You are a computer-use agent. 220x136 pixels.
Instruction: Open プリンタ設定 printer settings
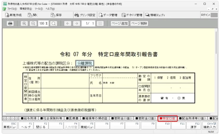(85, 15)
